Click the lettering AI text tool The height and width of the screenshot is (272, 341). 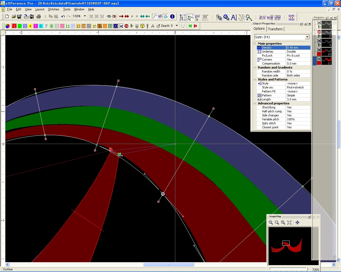point(234,18)
